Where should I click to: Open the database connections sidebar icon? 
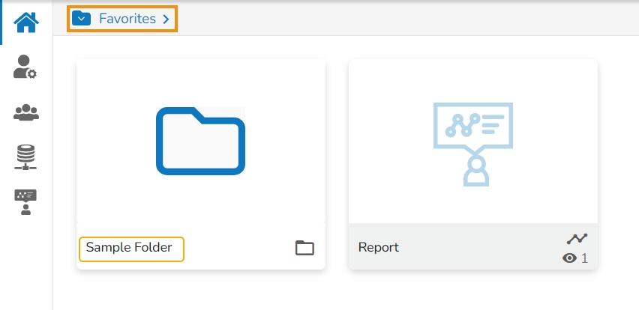pos(26,157)
